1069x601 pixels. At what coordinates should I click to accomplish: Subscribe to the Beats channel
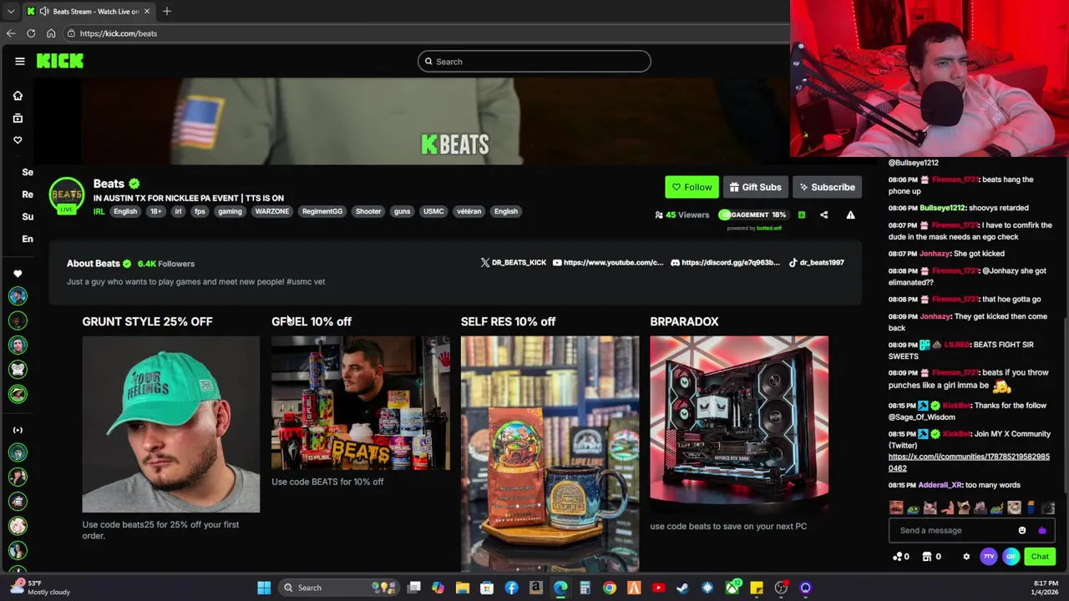[x=827, y=187]
